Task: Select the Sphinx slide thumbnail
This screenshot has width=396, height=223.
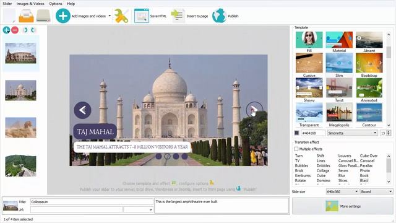Action: pyautogui.click(x=20, y=128)
